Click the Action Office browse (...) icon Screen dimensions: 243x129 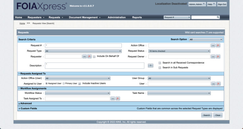pos(213,46)
